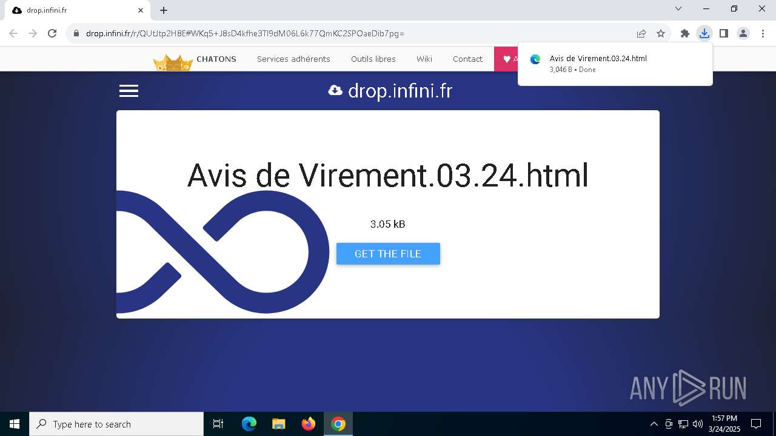776x436 pixels.
Task: Open the hamburger menu
Action: (x=129, y=91)
